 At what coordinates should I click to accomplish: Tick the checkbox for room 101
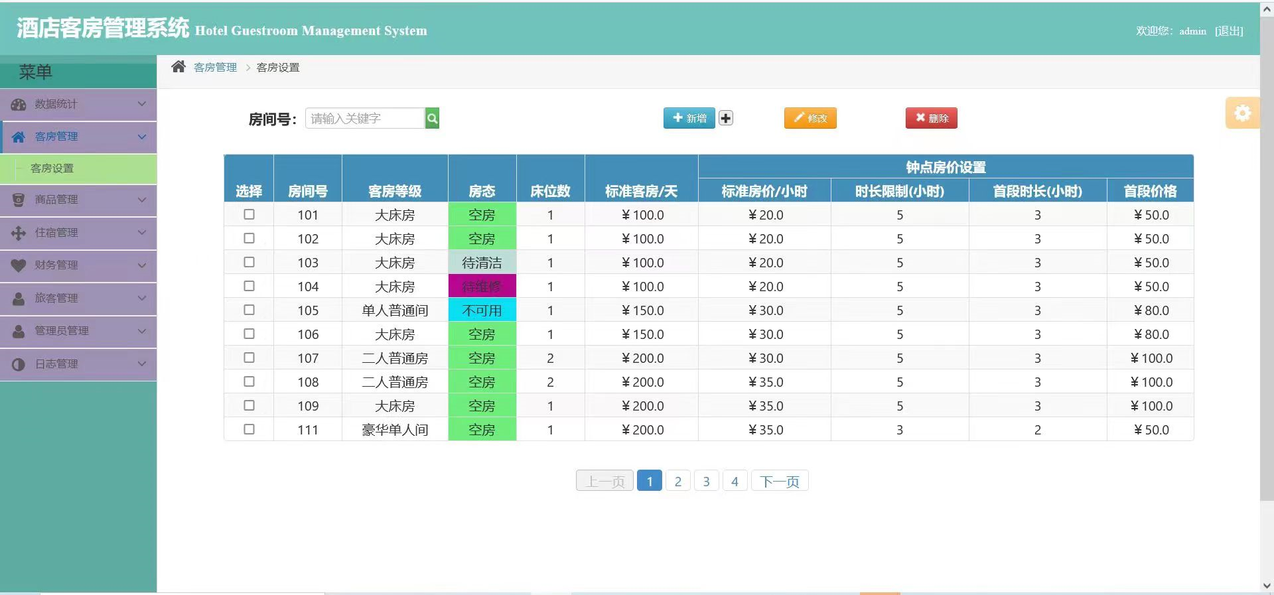(x=249, y=214)
